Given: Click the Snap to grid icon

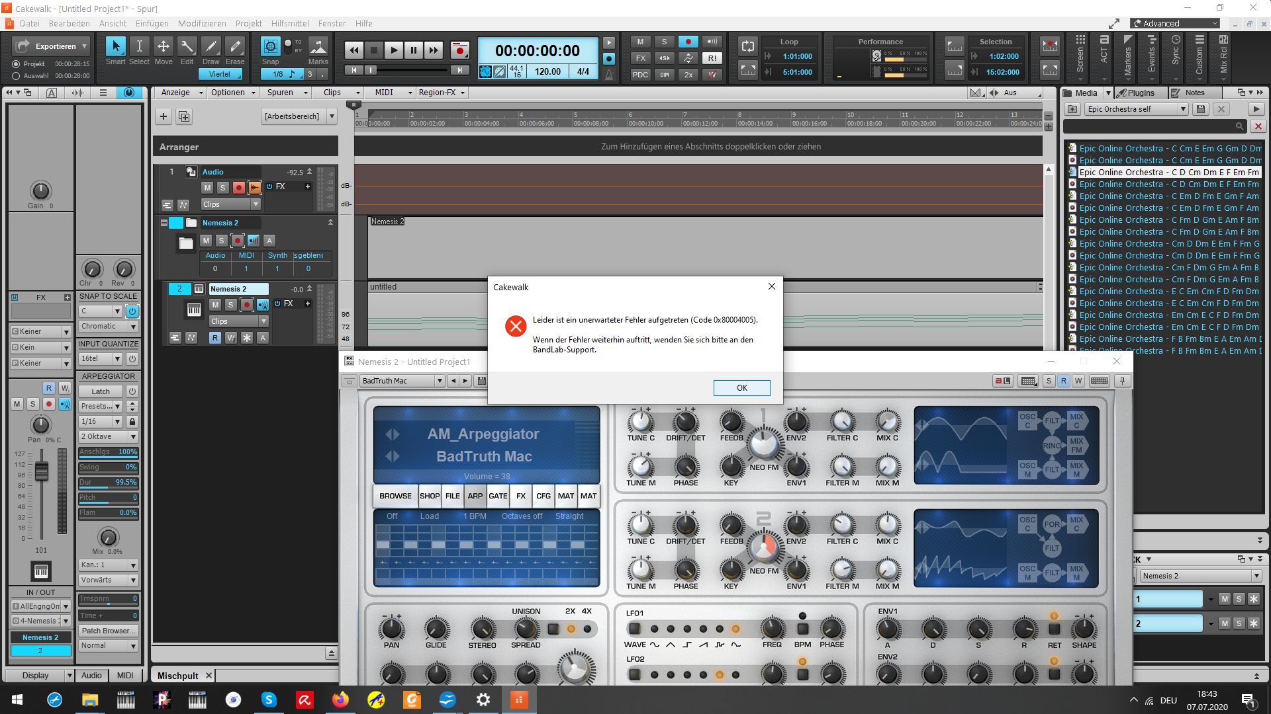Looking at the screenshot, I should point(270,46).
